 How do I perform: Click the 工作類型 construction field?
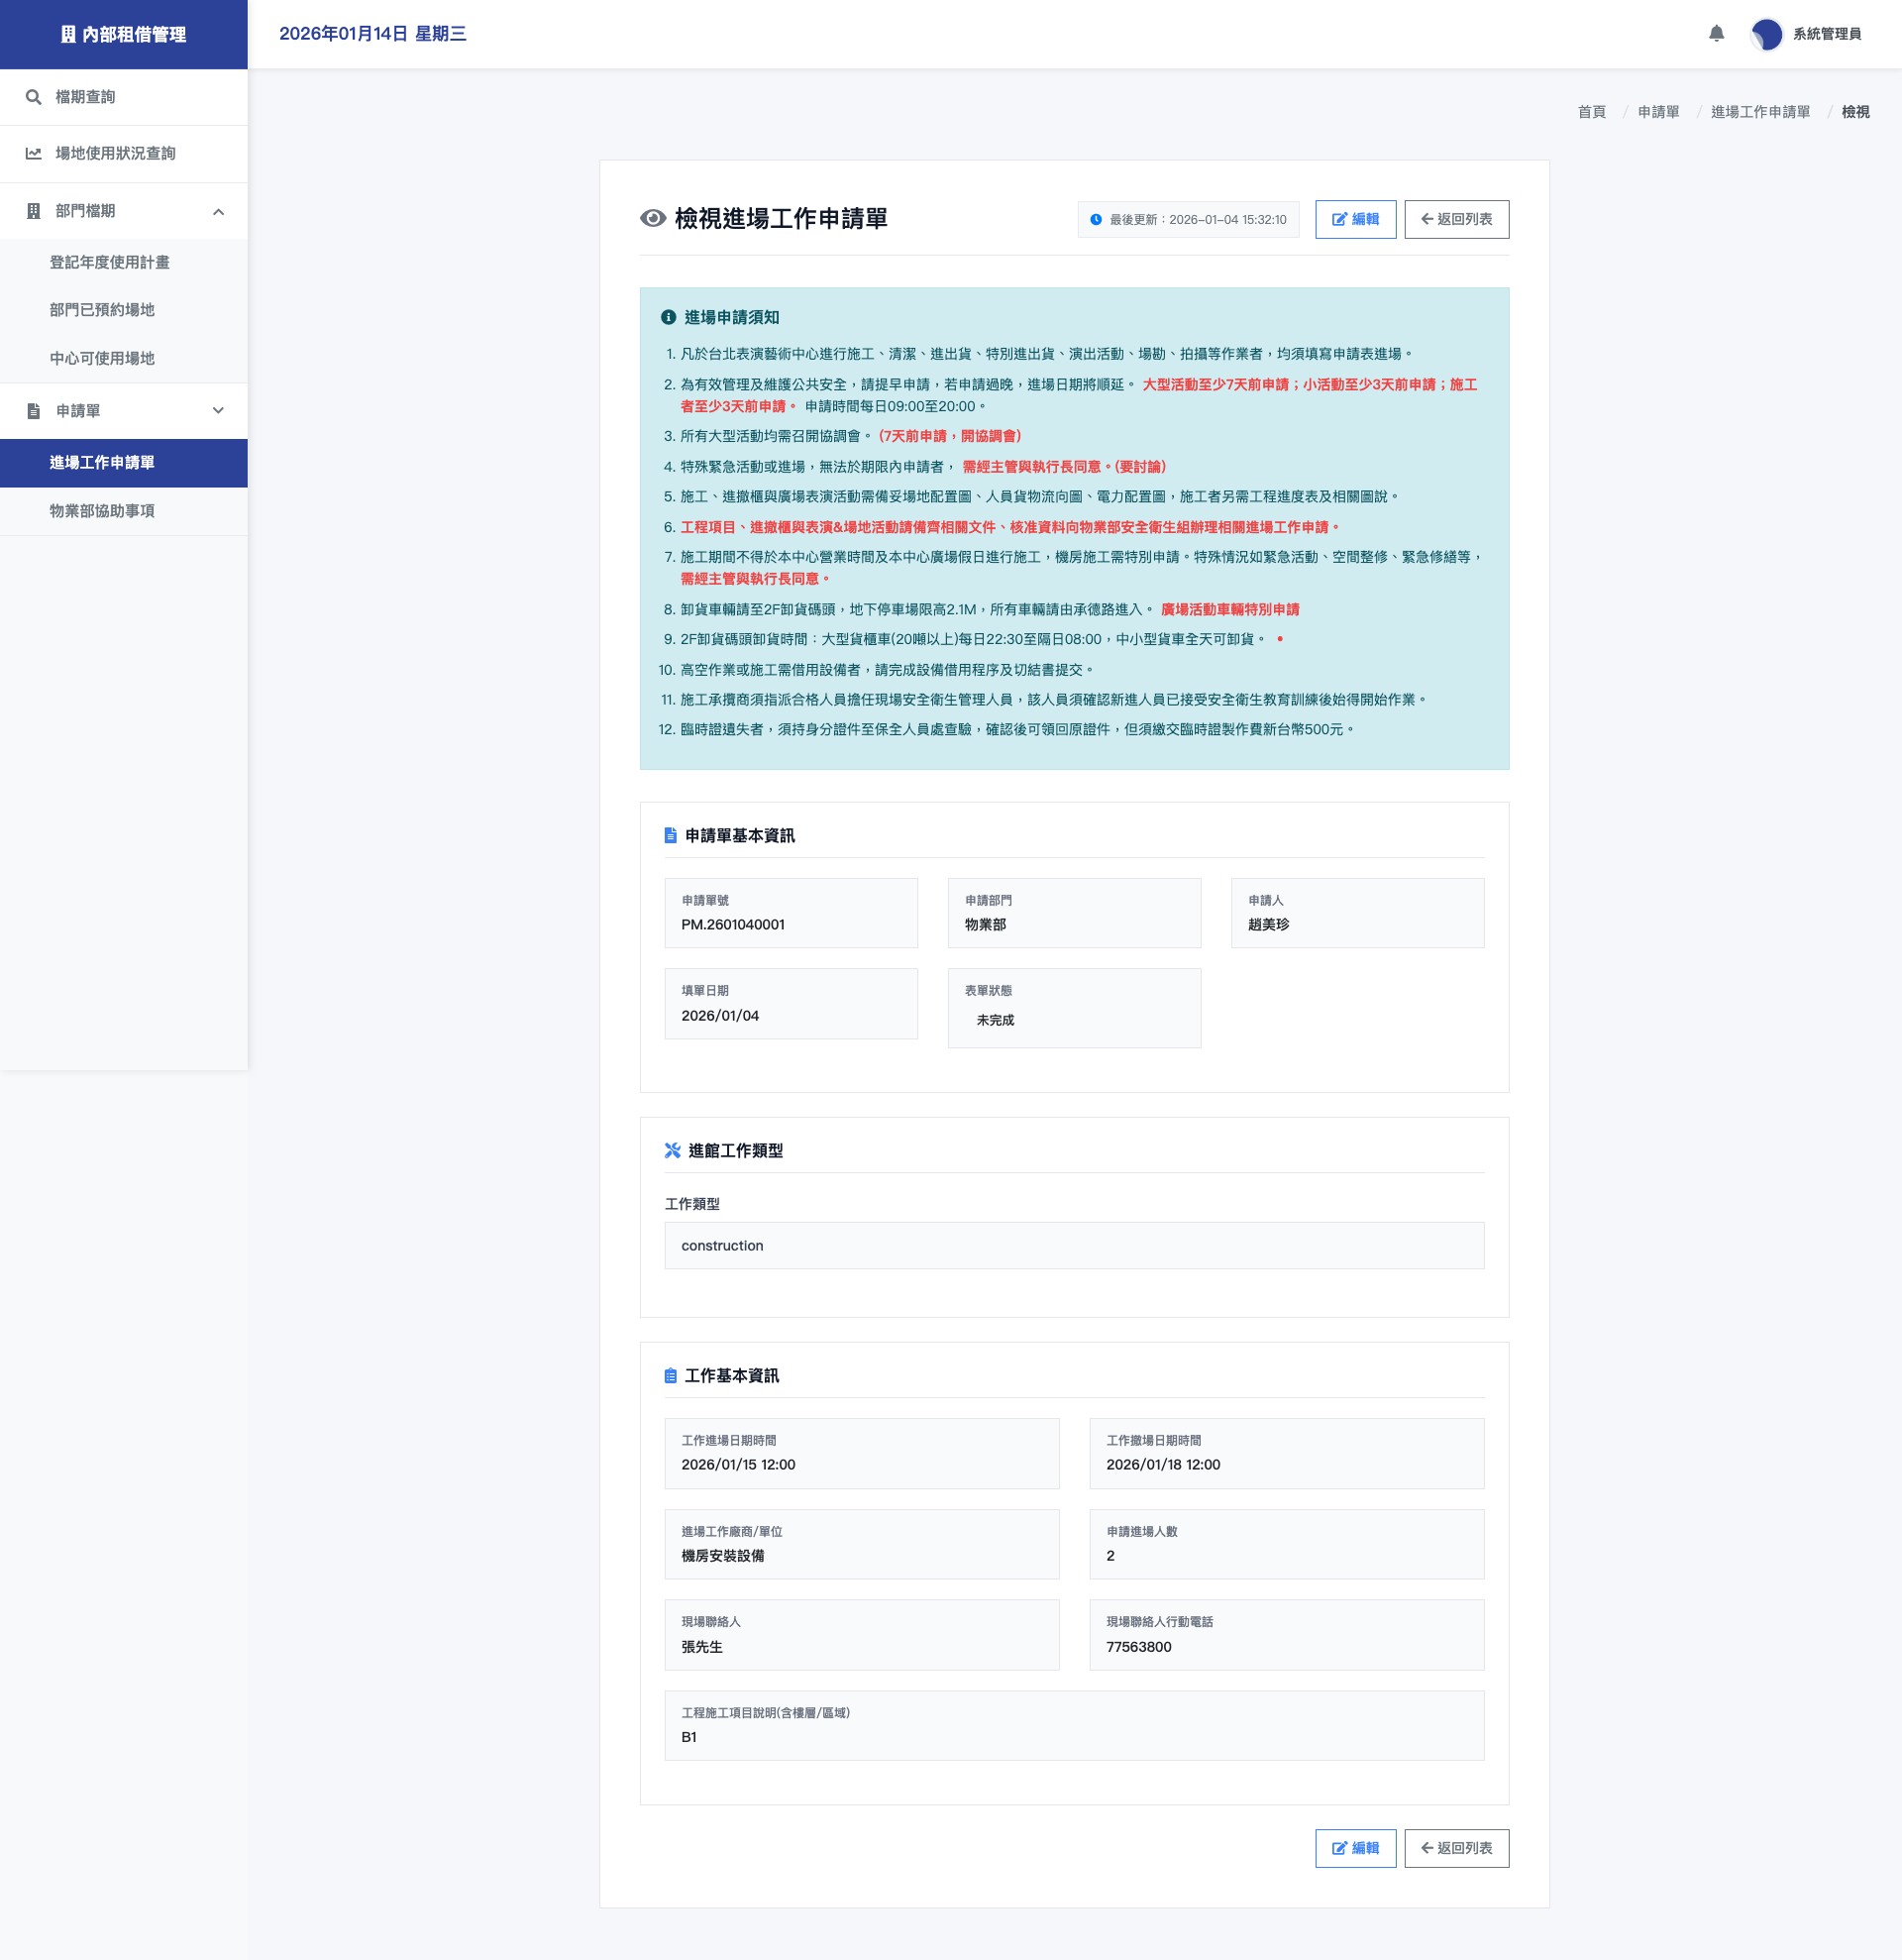(1074, 1246)
